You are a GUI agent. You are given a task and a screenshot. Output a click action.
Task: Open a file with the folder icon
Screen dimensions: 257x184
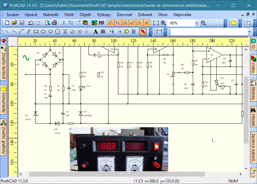click(15, 23)
